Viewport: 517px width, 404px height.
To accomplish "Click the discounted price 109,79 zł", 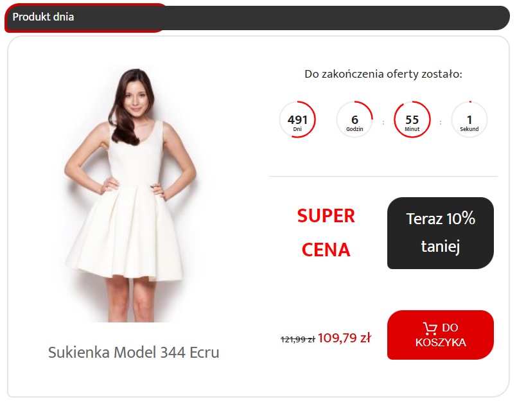I will point(344,338).
